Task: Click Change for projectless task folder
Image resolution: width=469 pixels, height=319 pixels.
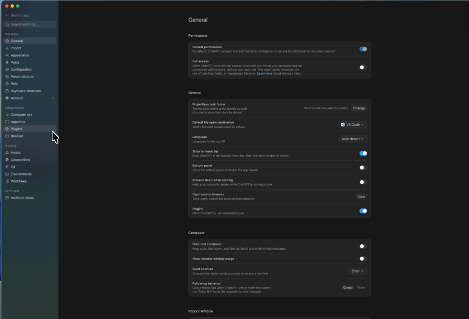Action: [359, 109]
